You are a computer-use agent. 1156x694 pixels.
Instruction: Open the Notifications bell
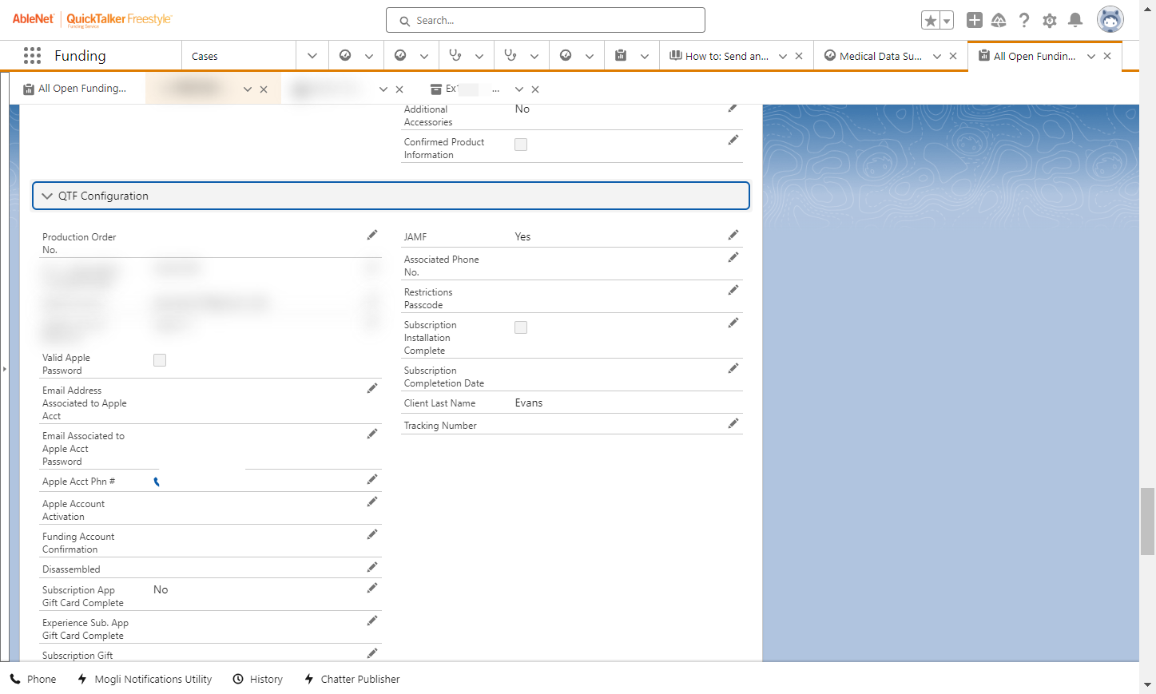pos(1075,20)
